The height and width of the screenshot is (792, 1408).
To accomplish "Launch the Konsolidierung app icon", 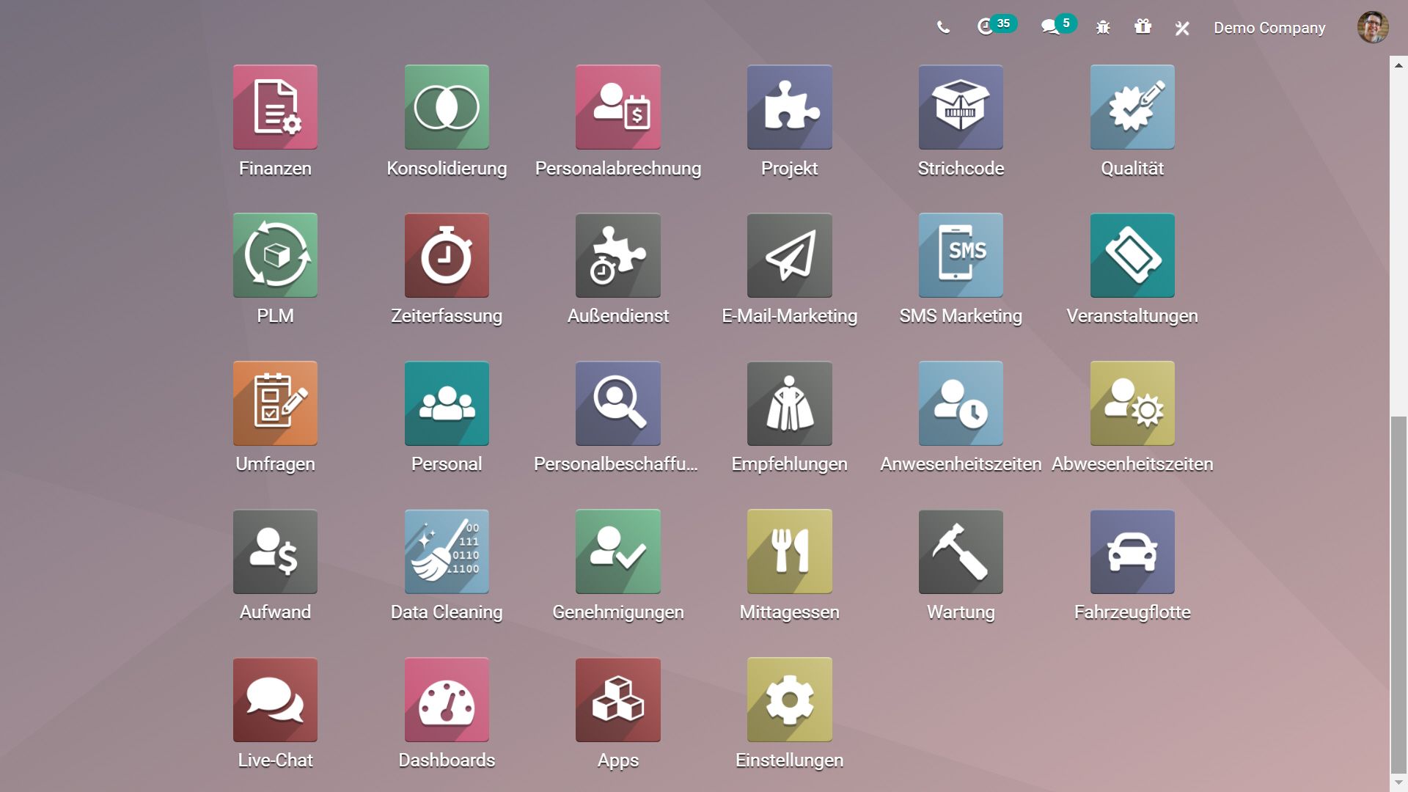I will click(447, 107).
